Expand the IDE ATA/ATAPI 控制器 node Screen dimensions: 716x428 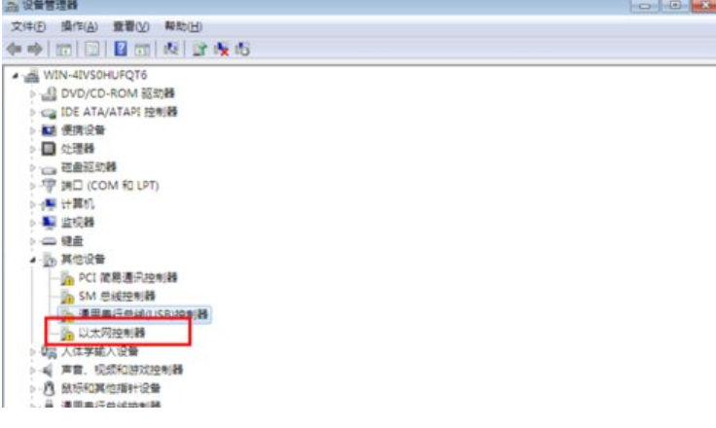(32, 112)
